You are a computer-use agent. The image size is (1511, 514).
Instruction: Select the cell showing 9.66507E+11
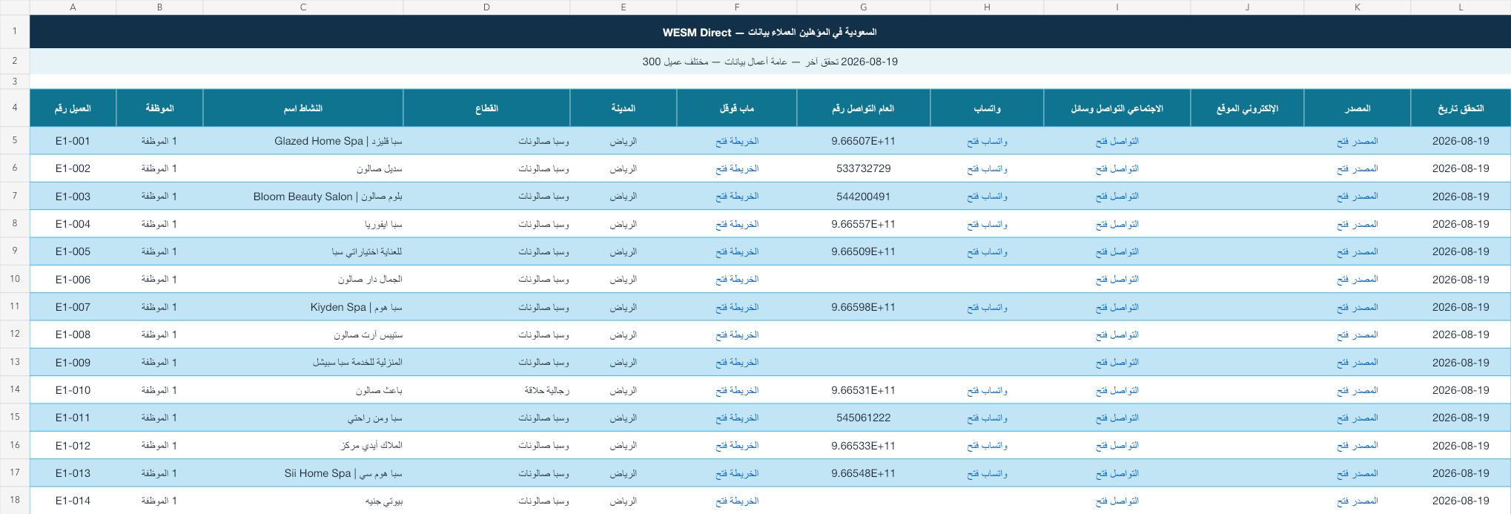click(x=864, y=141)
